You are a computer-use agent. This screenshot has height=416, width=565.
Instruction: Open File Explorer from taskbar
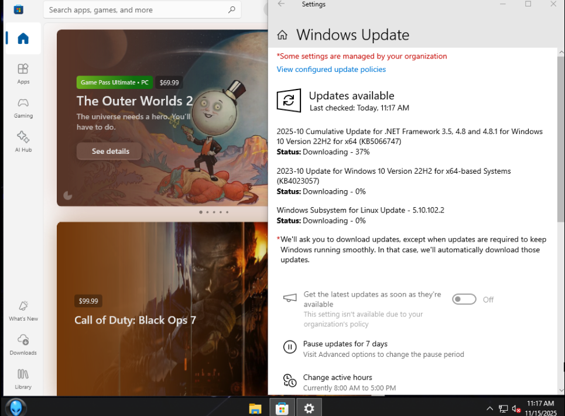[x=255, y=408]
